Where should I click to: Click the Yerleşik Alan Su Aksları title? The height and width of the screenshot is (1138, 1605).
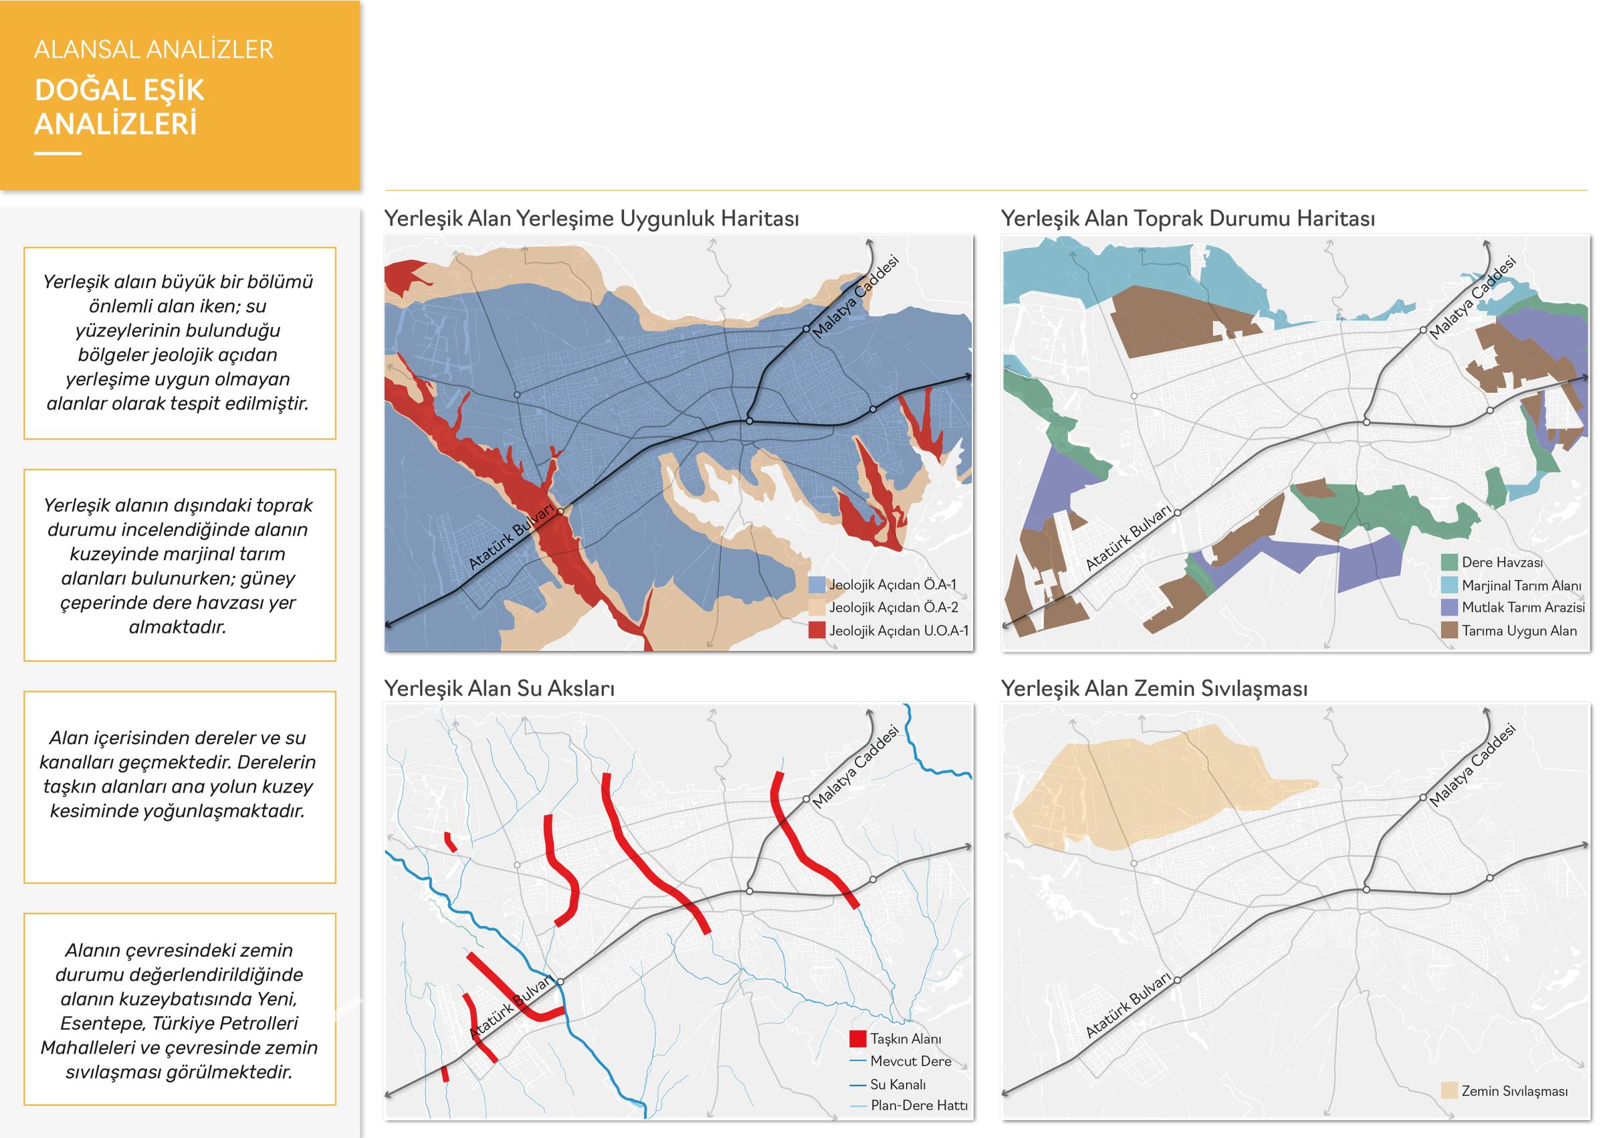500,688
